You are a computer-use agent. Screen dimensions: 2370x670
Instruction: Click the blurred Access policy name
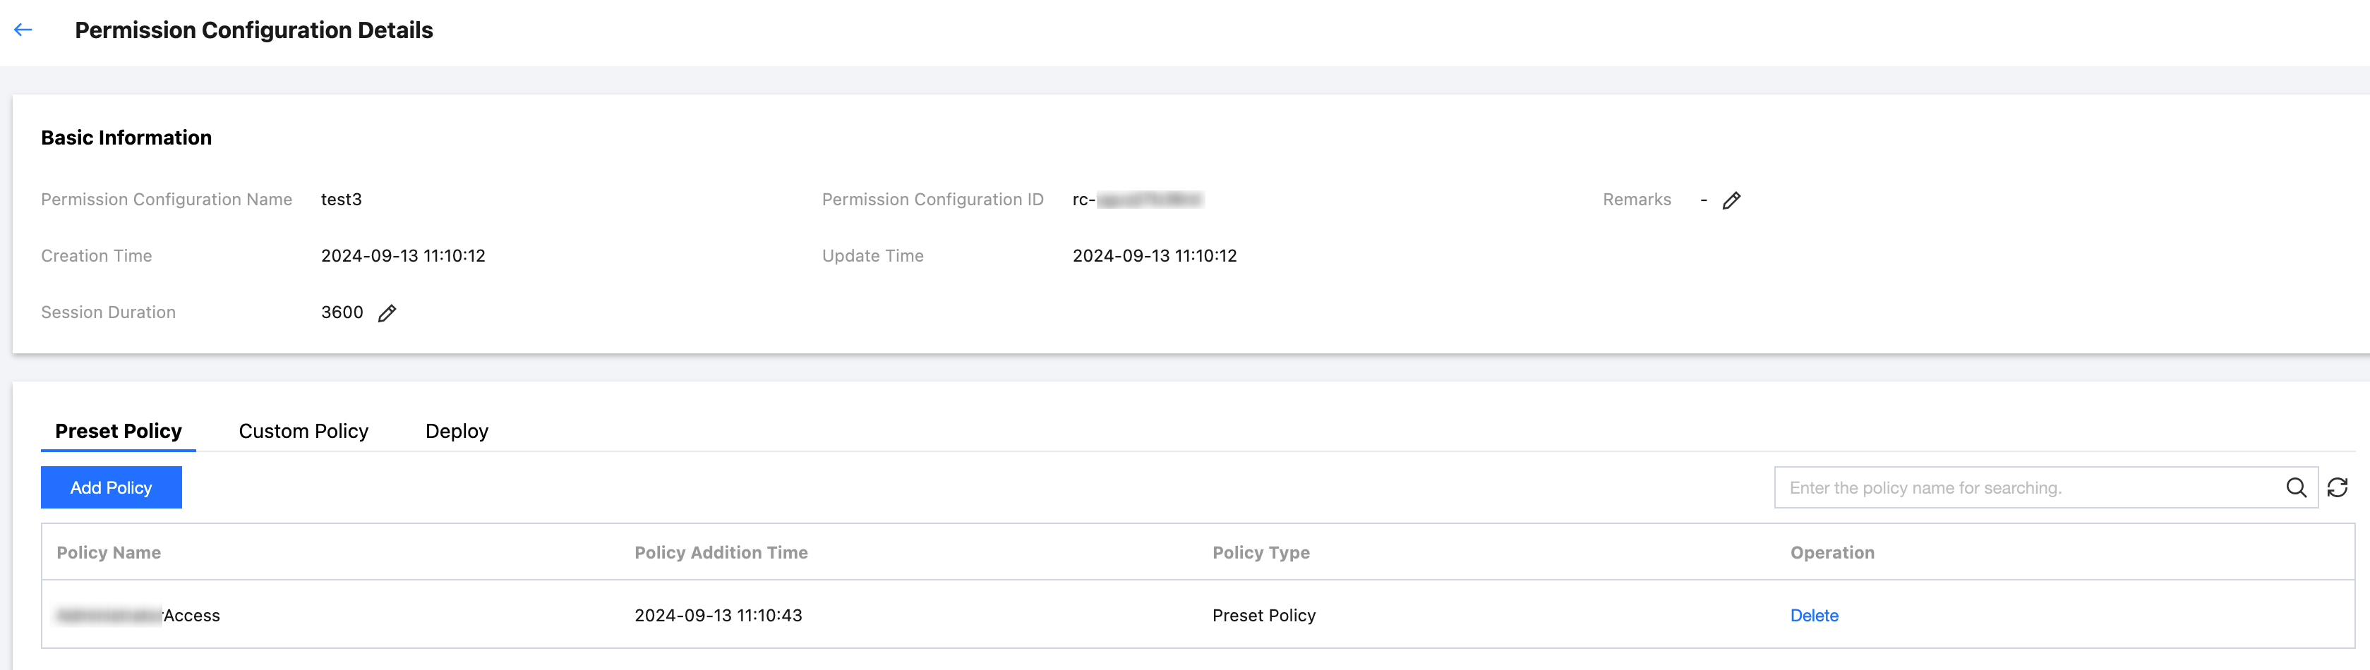(x=138, y=616)
